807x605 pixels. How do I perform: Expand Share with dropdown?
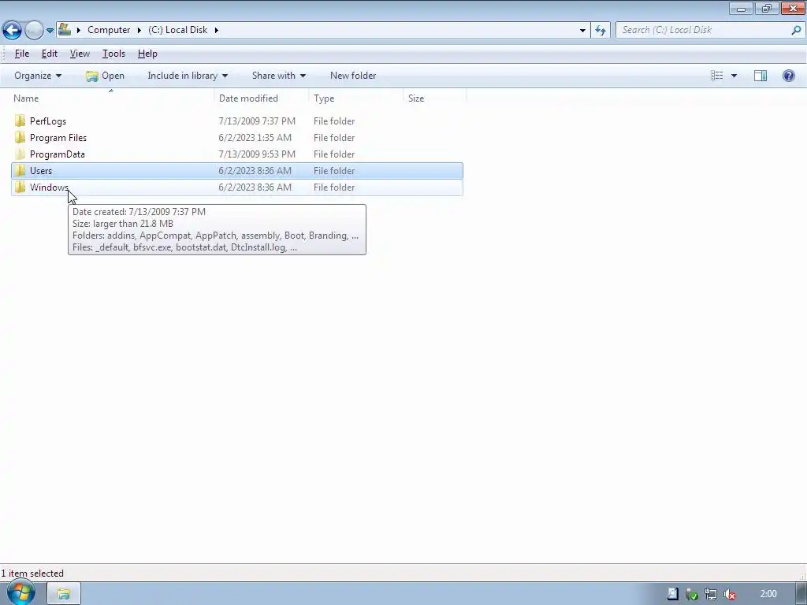coord(278,76)
